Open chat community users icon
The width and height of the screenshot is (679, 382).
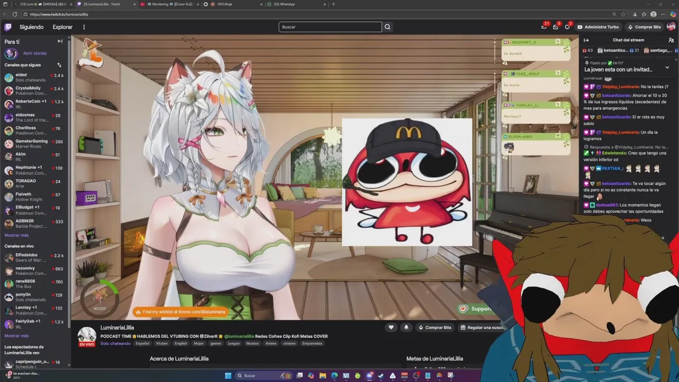[x=671, y=40]
